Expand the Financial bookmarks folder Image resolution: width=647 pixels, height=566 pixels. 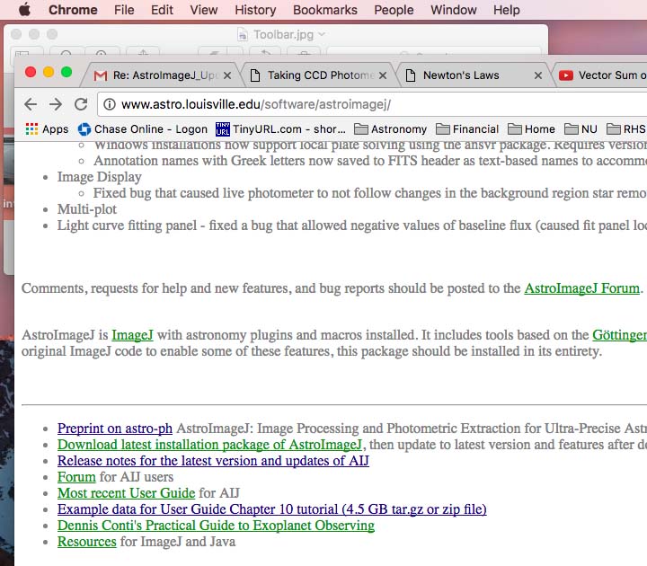(x=466, y=129)
